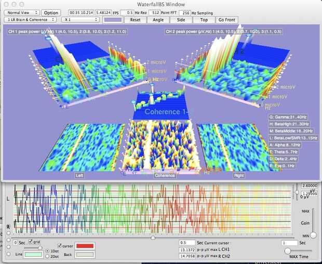Click the vertical µV scale slider
The width and height of the screenshot is (322, 264).
pos(297,192)
